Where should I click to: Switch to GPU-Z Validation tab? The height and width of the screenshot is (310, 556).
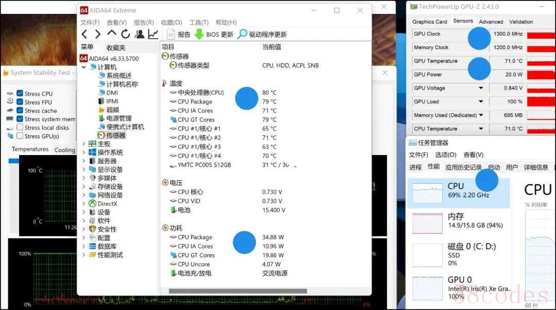[x=521, y=22]
